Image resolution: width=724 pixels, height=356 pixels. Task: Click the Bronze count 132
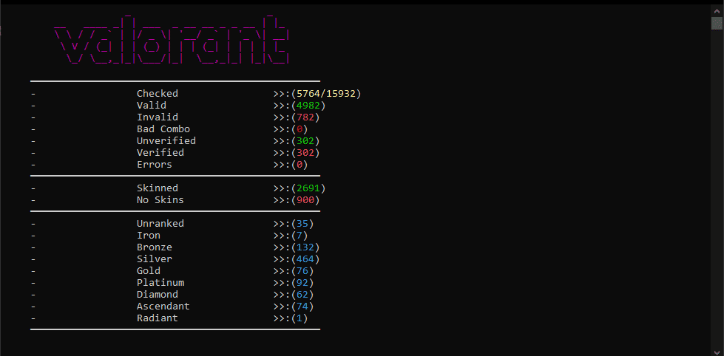[x=305, y=247]
